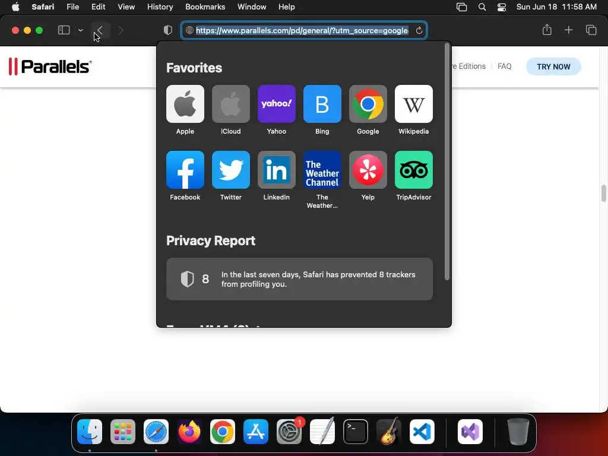Image resolution: width=608 pixels, height=456 pixels.
Task: Launch Visual Studio Code from the Dock
Action: click(422, 432)
